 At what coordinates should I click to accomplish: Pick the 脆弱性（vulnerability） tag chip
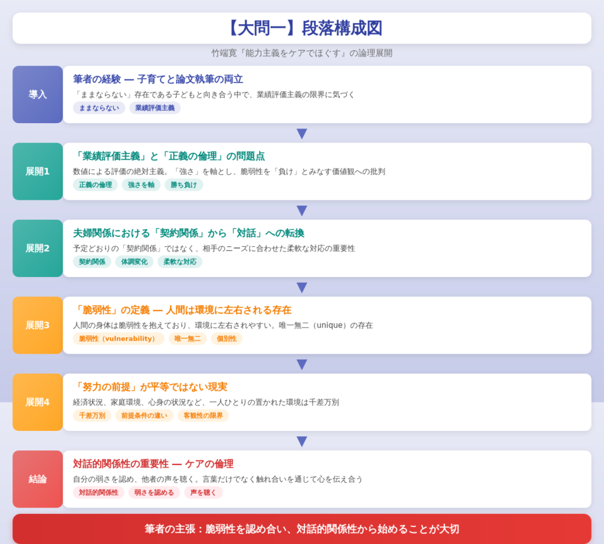(118, 339)
